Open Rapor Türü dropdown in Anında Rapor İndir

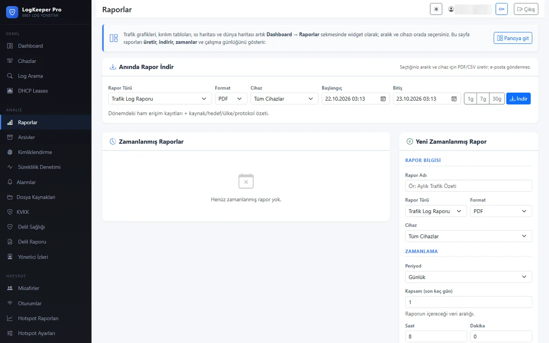160,99
